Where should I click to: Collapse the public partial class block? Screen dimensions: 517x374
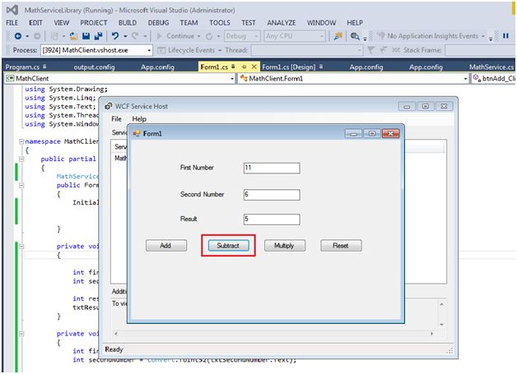[21, 159]
